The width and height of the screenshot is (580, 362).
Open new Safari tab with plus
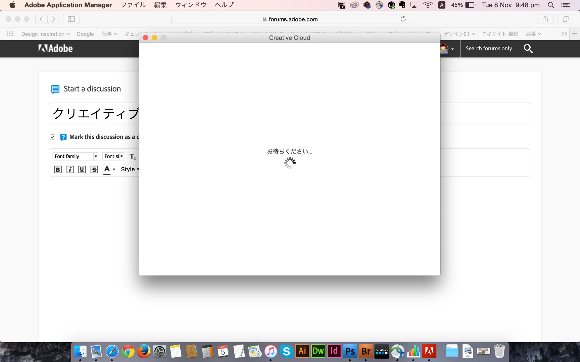[575, 34]
